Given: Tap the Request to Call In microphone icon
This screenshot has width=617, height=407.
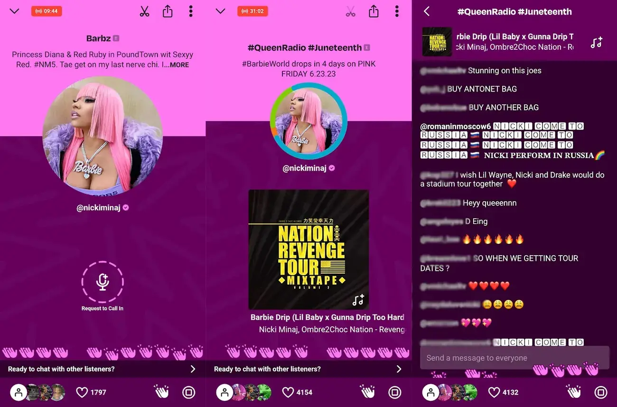Looking at the screenshot, I should (x=103, y=282).
